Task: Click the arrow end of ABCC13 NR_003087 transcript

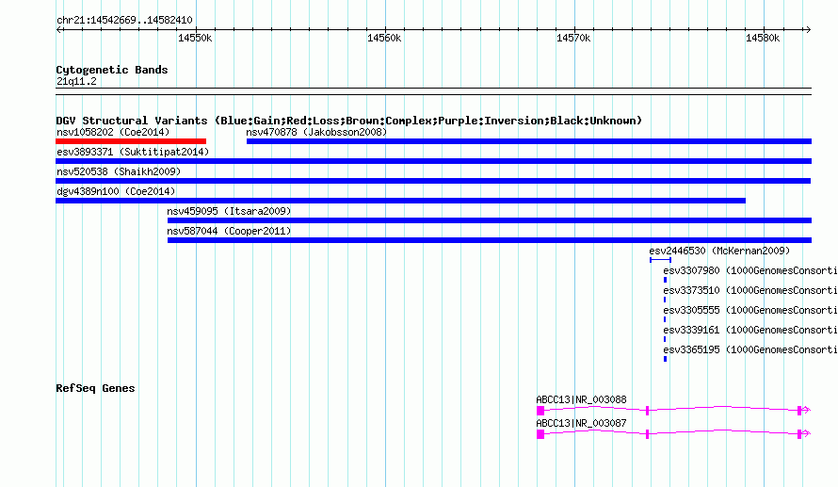Action: tap(807, 433)
